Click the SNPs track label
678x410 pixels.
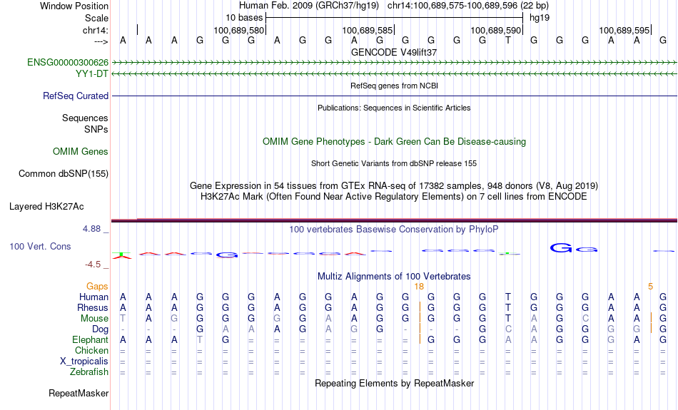click(x=96, y=129)
